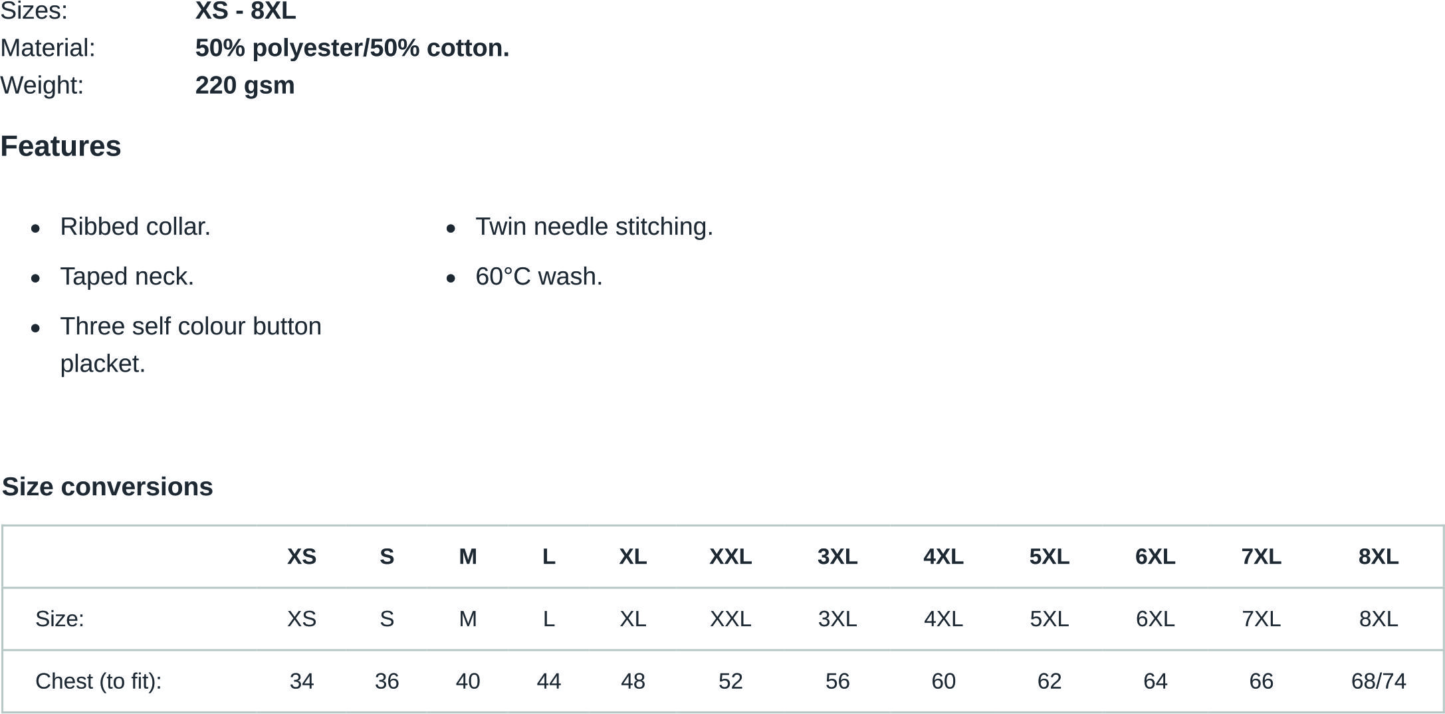Click the bold XXL column header
1445x714 pixels.
[x=730, y=556]
